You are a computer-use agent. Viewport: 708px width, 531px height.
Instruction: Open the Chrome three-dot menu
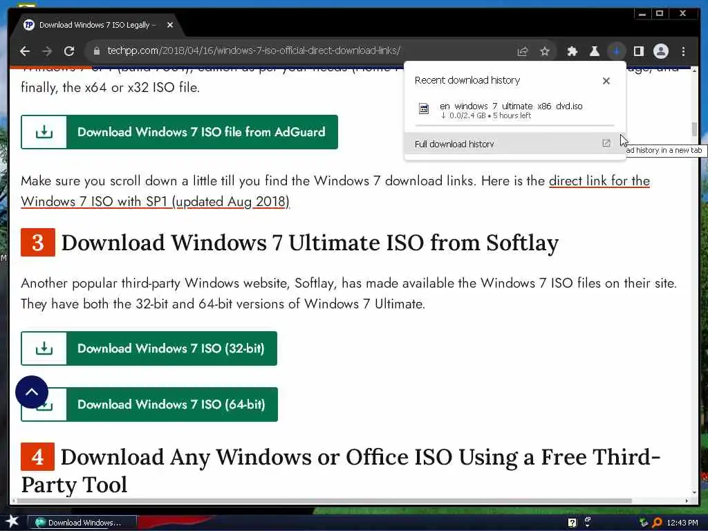(683, 51)
